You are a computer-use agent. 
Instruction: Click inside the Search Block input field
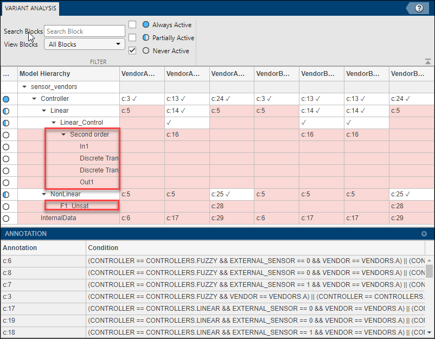84,31
